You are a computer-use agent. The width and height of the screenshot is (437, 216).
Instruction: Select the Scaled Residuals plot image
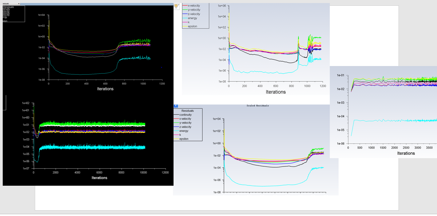(x=256, y=150)
